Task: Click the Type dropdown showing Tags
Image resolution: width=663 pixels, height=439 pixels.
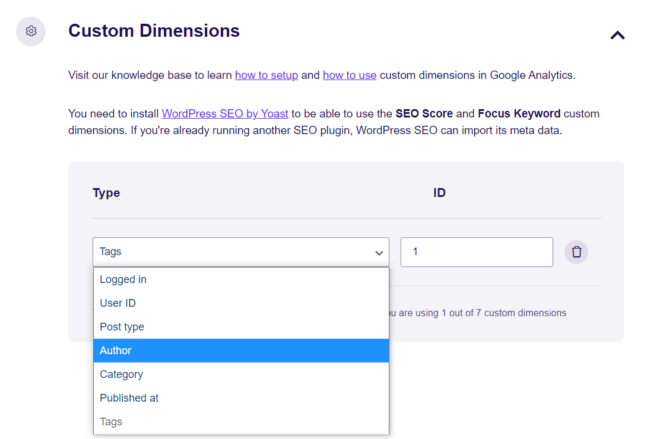Action: tap(240, 252)
